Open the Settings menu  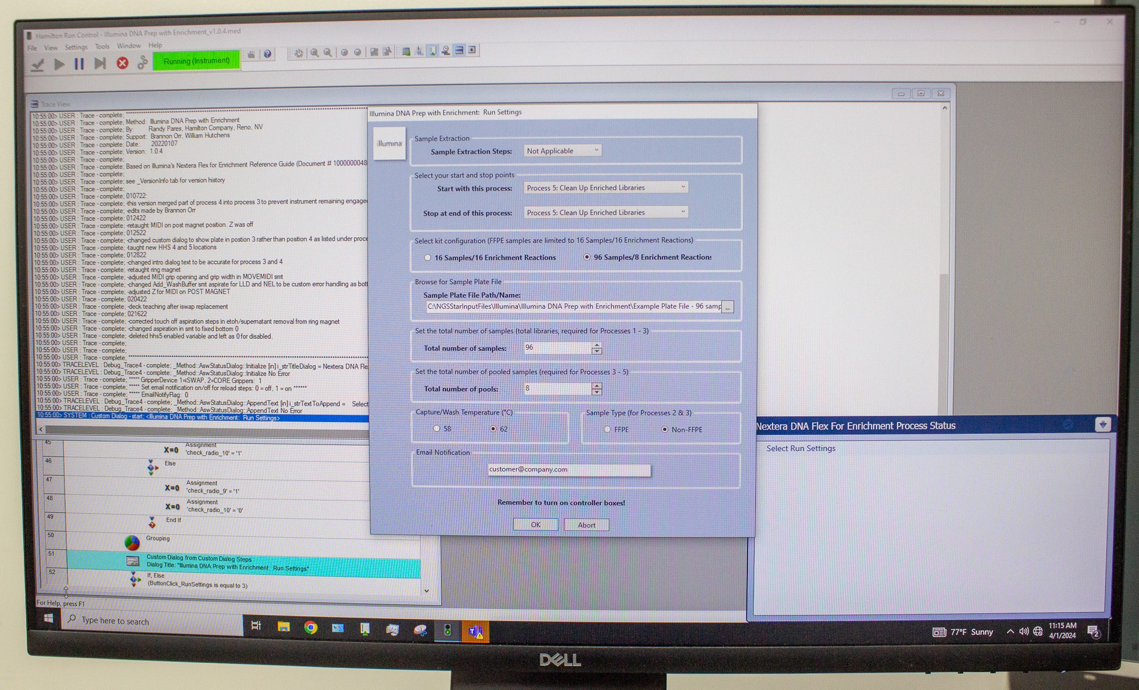(76, 47)
